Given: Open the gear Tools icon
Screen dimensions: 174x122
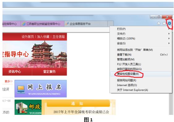Looking at the screenshot, I should coord(169,23).
